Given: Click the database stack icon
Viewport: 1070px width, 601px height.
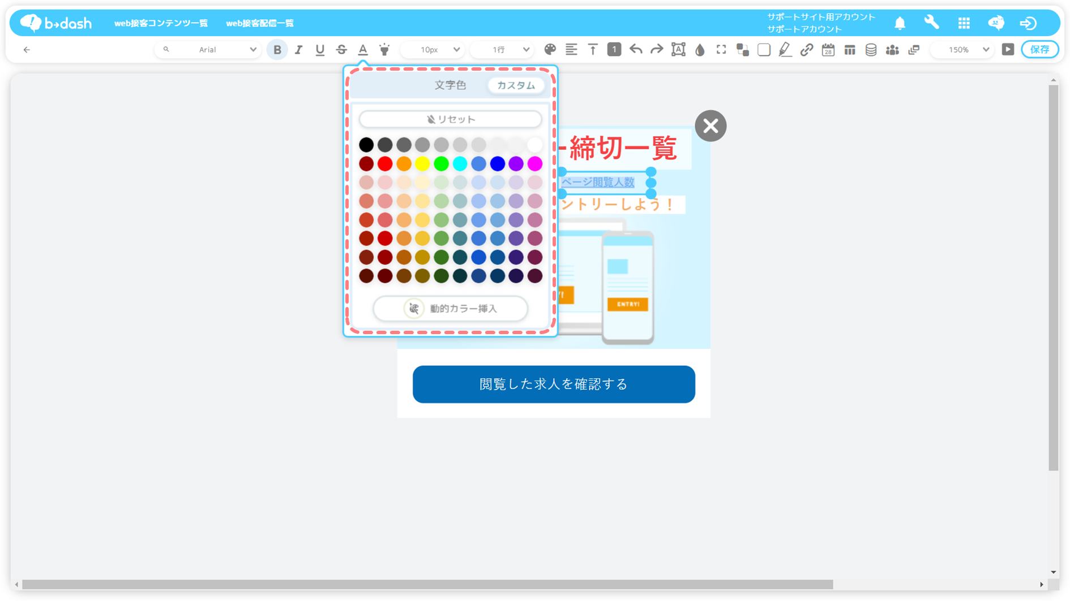Looking at the screenshot, I should 871,50.
